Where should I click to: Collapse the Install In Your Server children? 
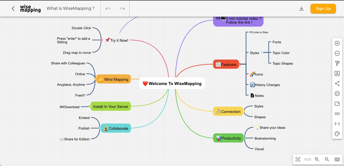click(90, 106)
